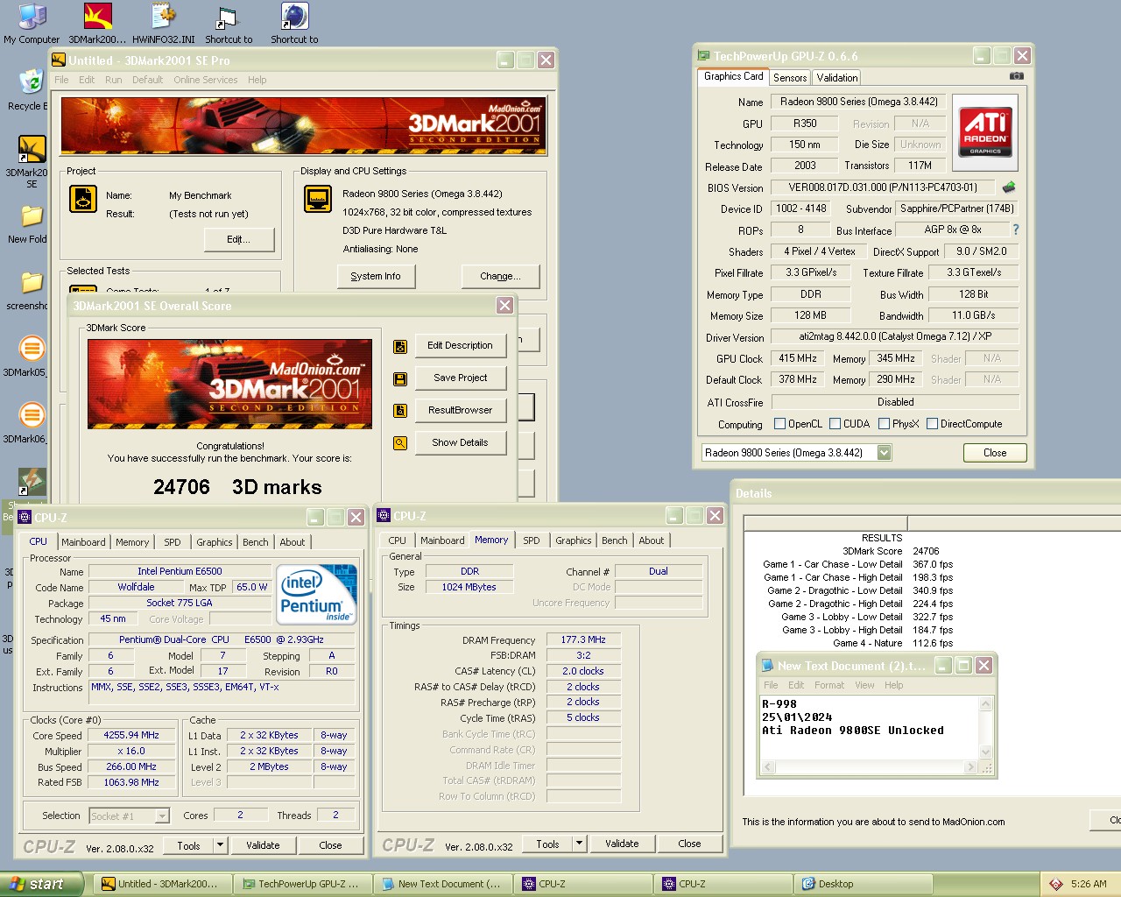Click the display settings monitor icon

point(318,200)
